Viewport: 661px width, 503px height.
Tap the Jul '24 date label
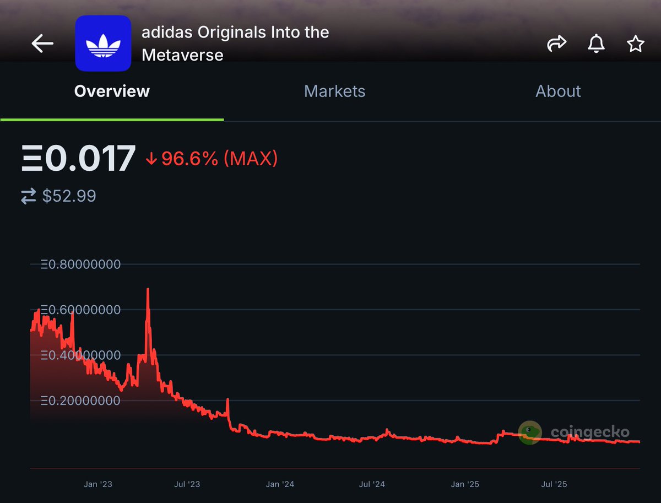[371, 484]
